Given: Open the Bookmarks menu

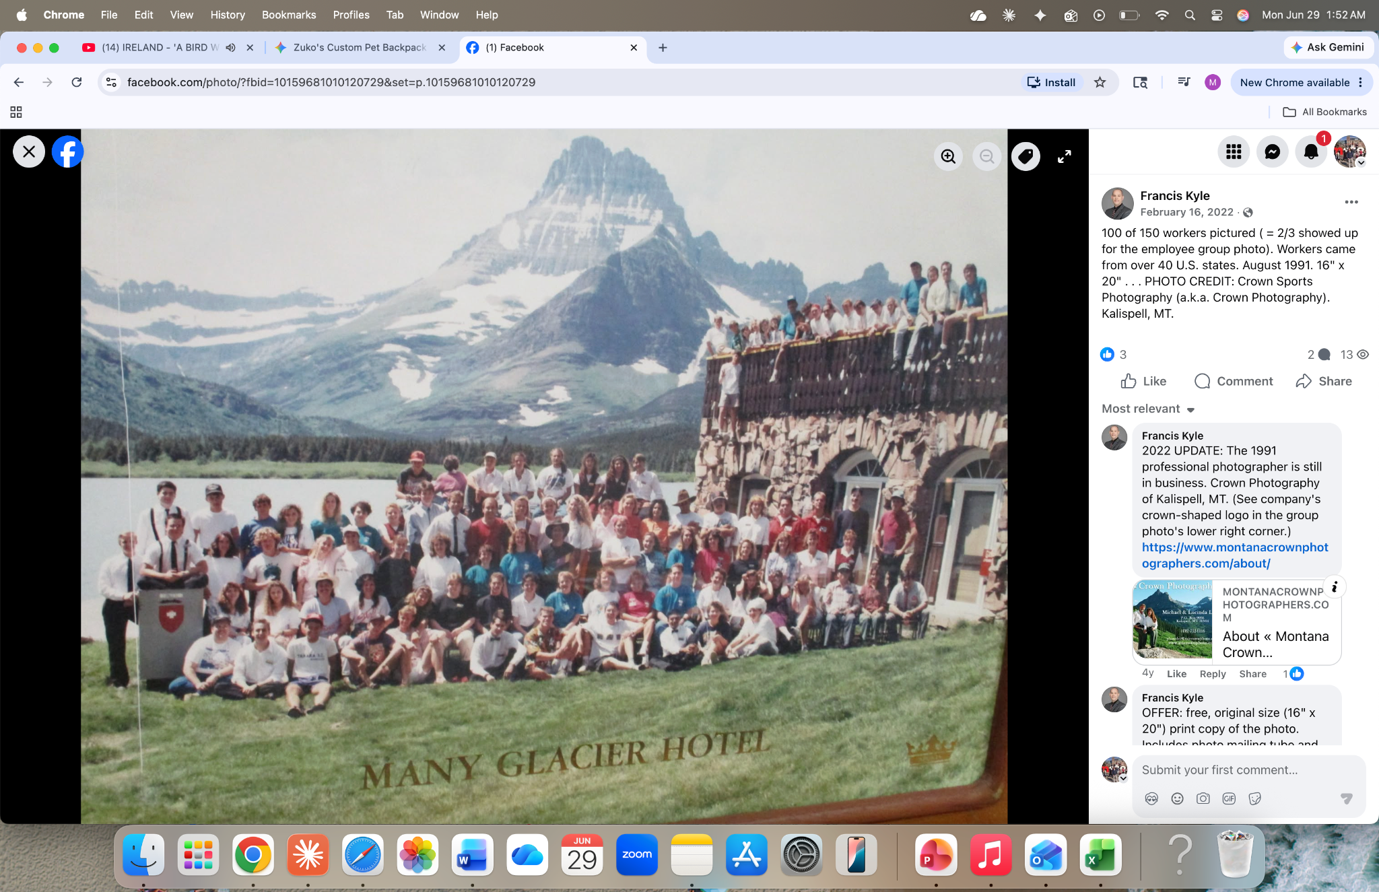Looking at the screenshot, I should click(289, 15).
